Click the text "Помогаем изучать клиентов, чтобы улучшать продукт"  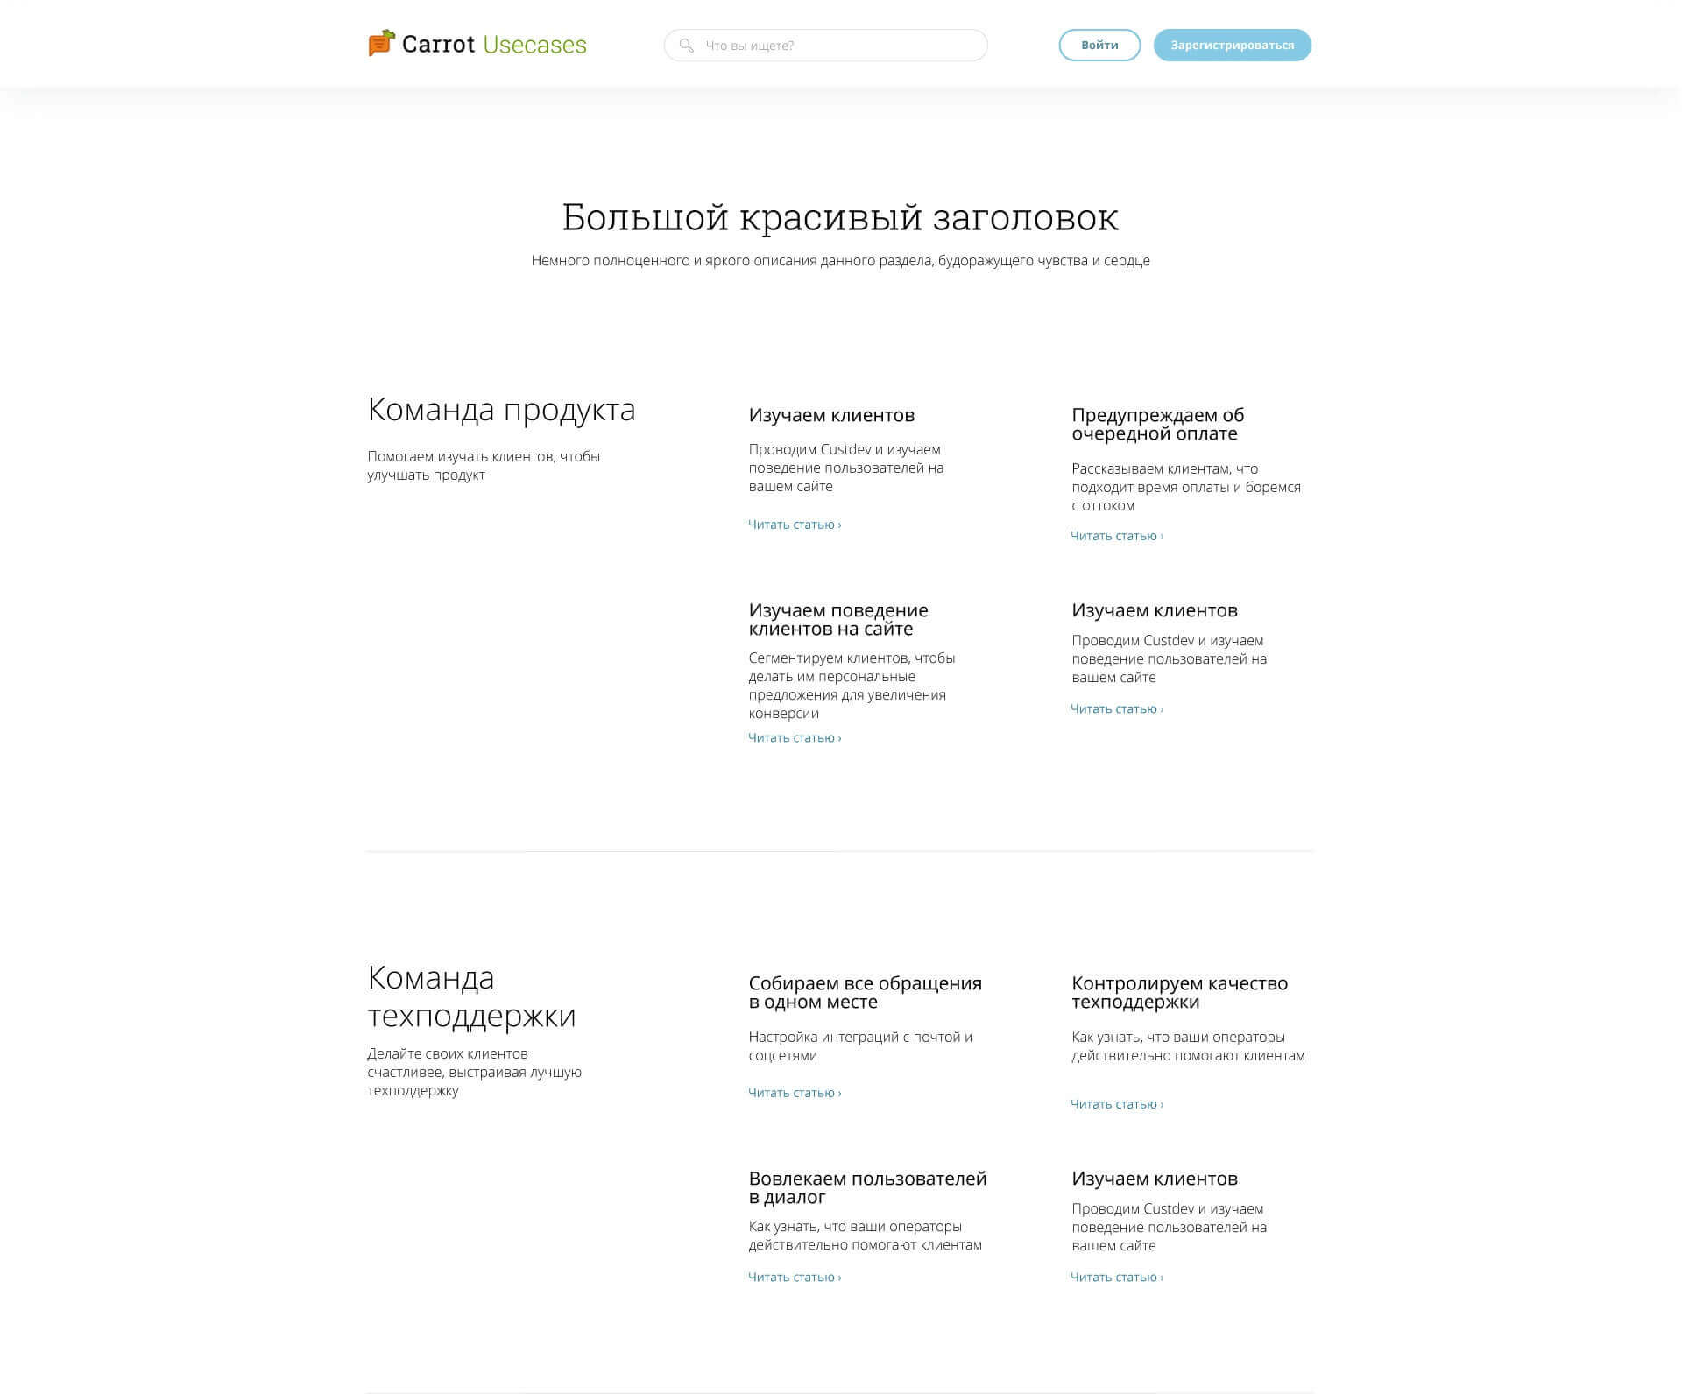484,466
